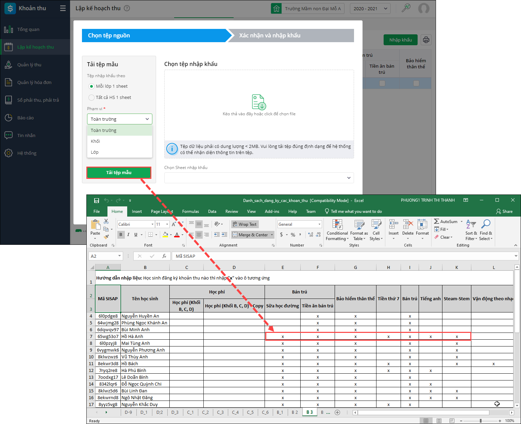Select the 'Tất cả HS 1 sheet' option
Screen dimensions: 521x424
coord(91,98)
